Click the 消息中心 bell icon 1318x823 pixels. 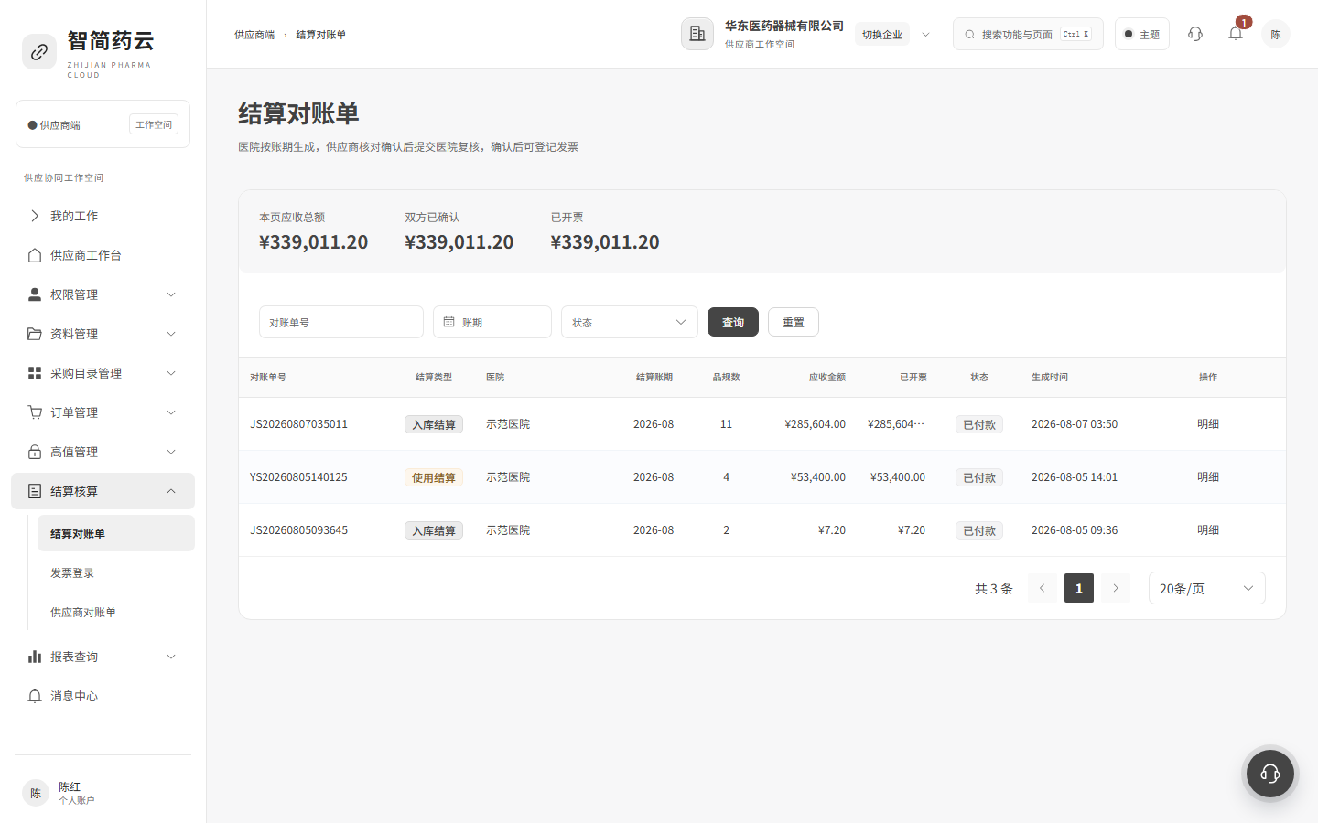(35, 696)
